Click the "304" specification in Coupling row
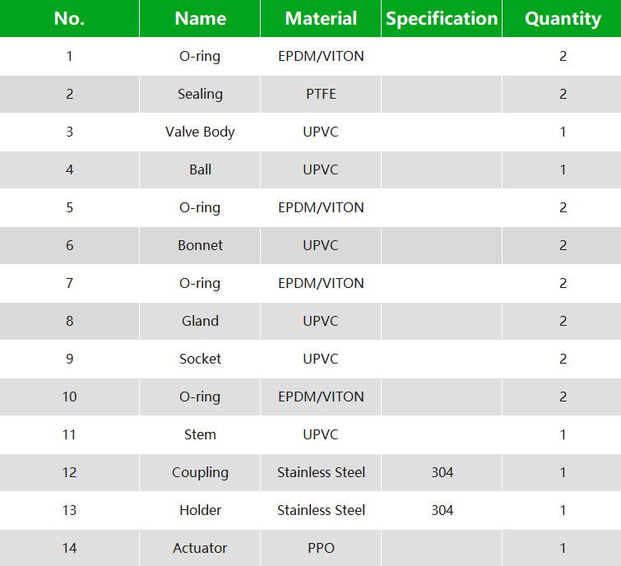This screenshot has height=566, width=621. point(442,472)
